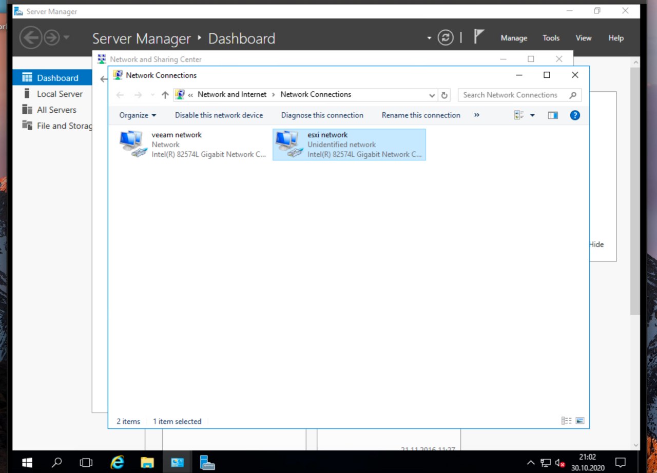Open the Notifications flag in Server Manager

(479, 37)
